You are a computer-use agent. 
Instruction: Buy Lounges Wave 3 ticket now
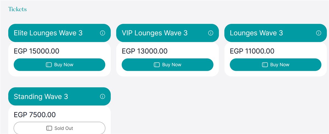coord(276,65)
